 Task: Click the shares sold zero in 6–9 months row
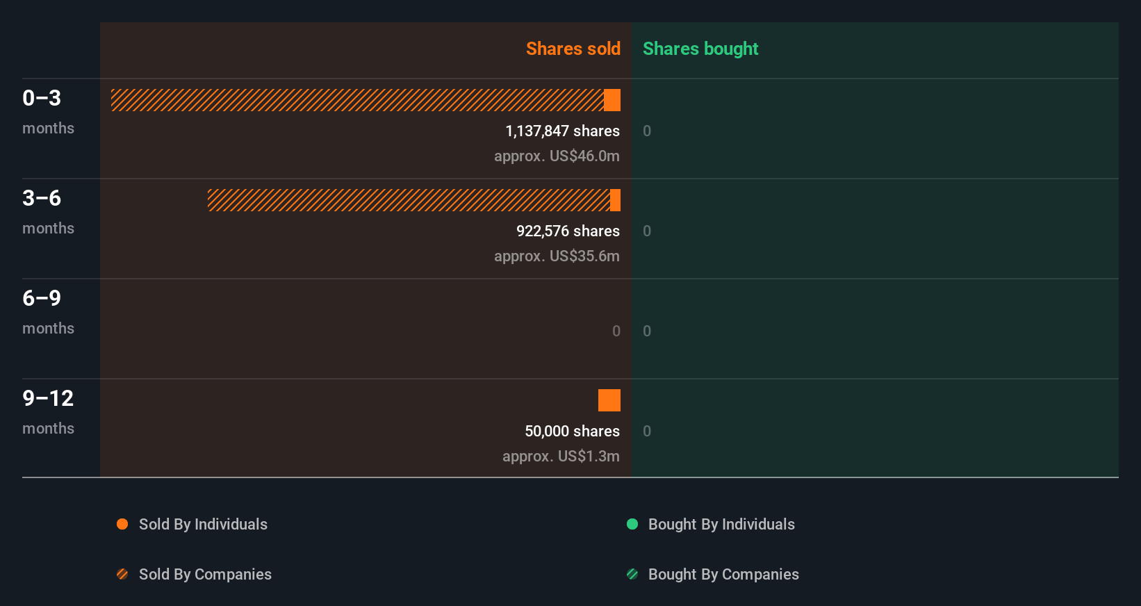click(x=616, y=331)
